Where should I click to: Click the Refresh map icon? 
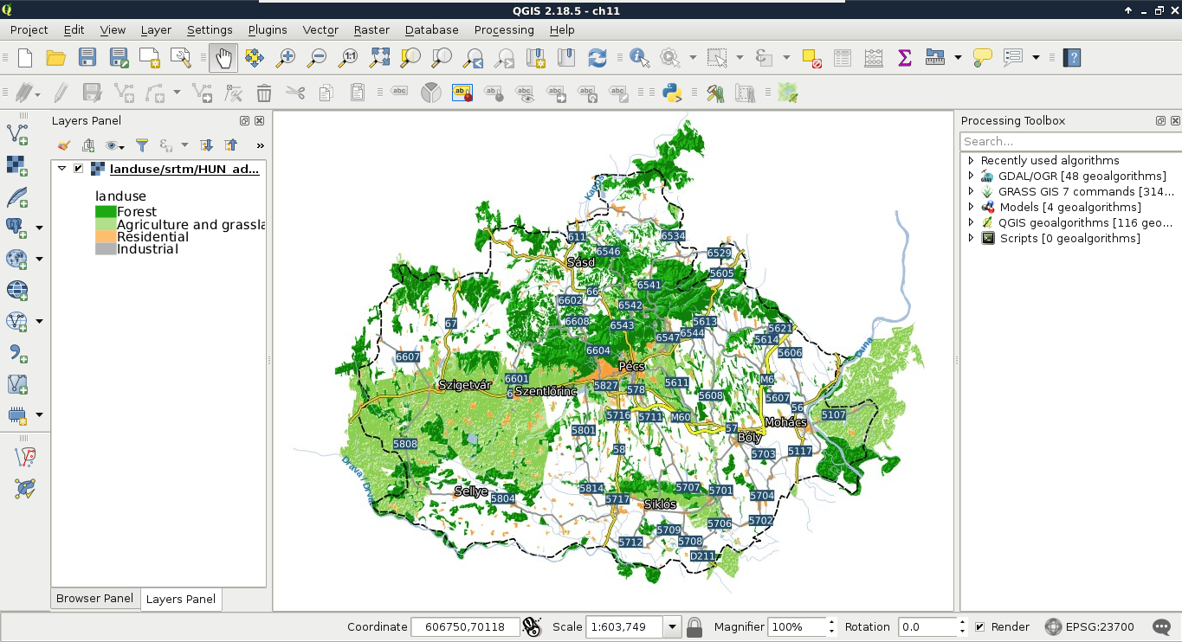tap(597, 58)
